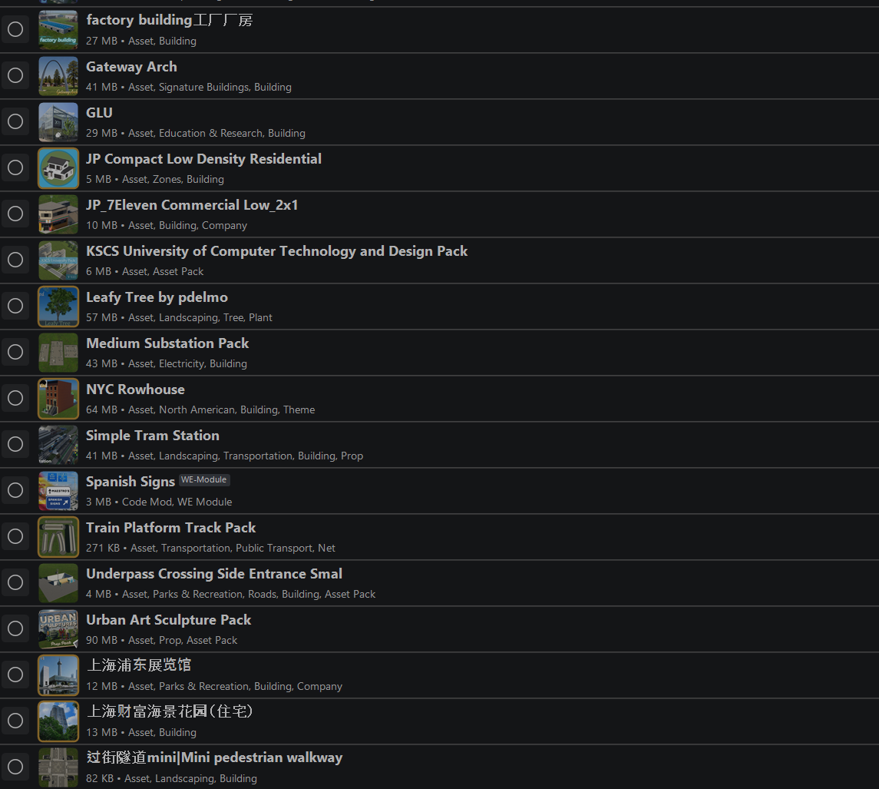Open JP Compact Low Density Residential thumbnail
The width and height of the screenshot is (879, 789).
click(58, 167)
